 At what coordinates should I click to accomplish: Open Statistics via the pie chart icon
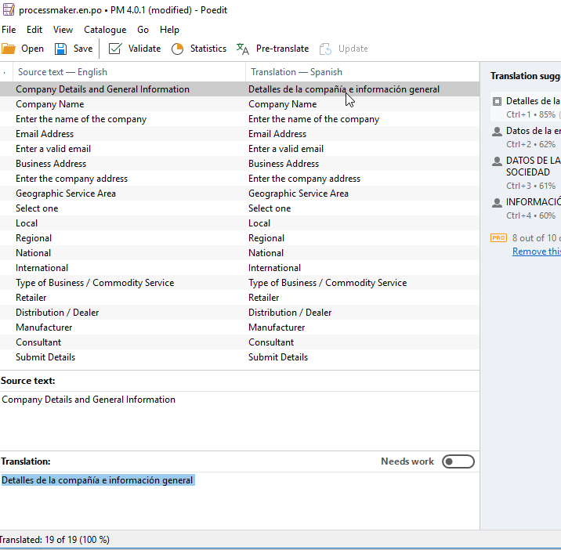(x=177, y=49)
